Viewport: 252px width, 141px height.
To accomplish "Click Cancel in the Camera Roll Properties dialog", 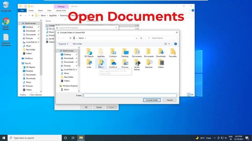I will (x=99, y=107).
